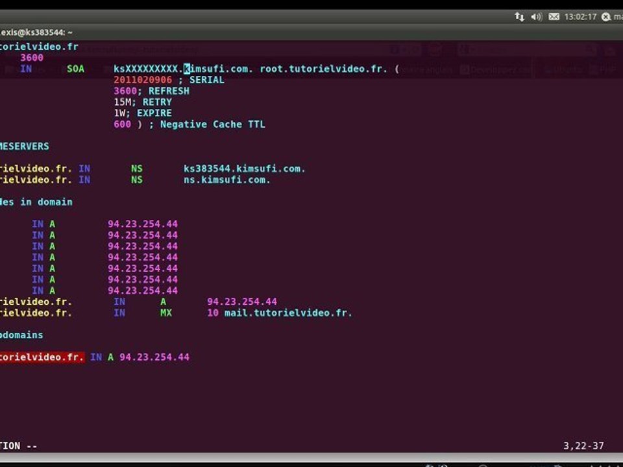Click ns.kimsufi.com. nameserver entry

coord(227,180)
